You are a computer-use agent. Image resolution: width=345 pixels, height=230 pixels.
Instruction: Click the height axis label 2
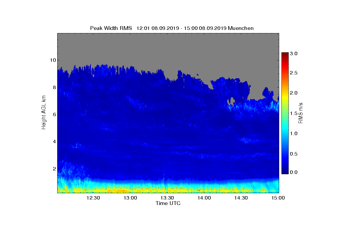tap(54, 169)
